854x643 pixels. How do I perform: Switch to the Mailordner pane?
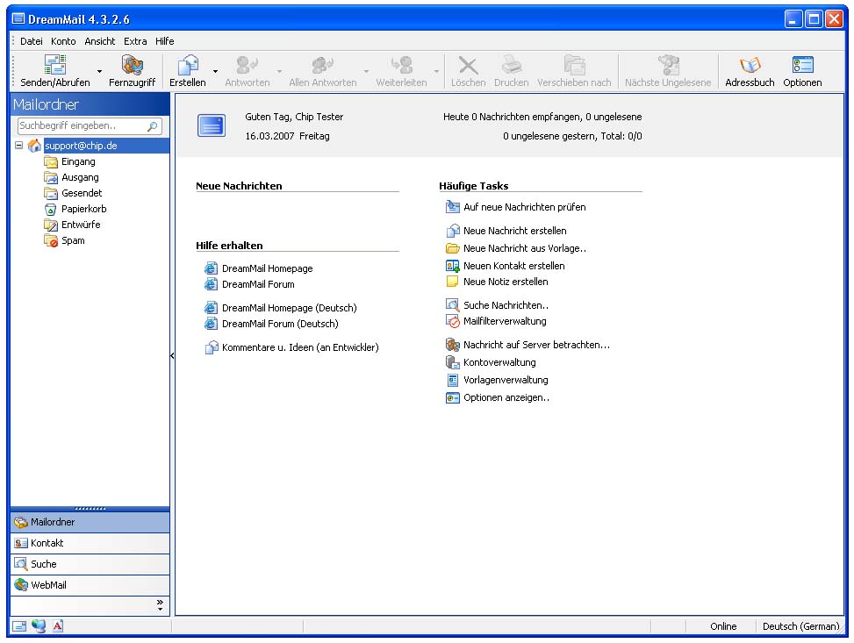point(90,522)
